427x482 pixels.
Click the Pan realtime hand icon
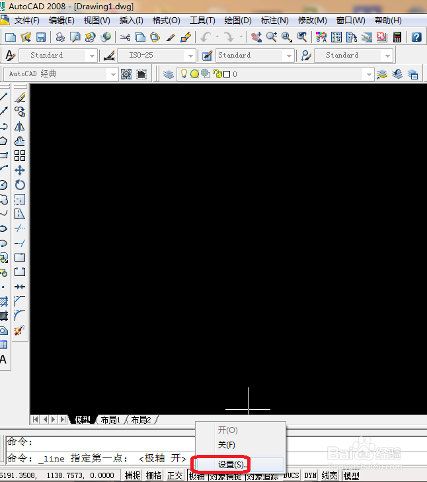click(x=256, y=38)
